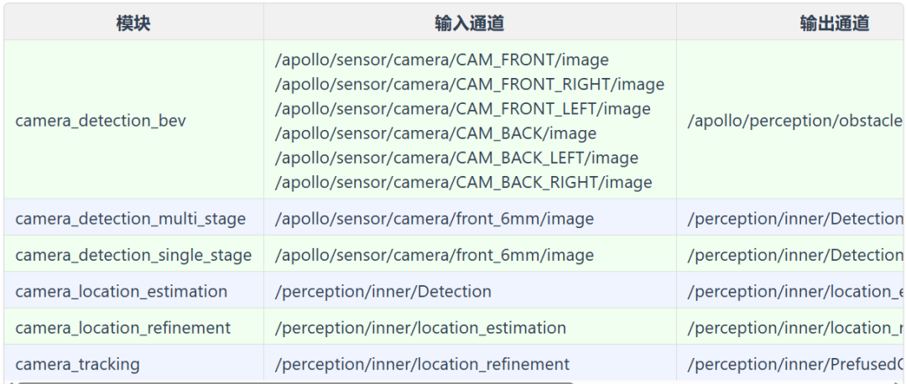Click the 模块 column header

pyautogui.click(x=133, y=23)
